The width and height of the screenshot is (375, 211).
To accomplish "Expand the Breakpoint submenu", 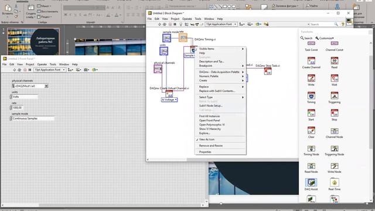I will (x=220, y=66).
